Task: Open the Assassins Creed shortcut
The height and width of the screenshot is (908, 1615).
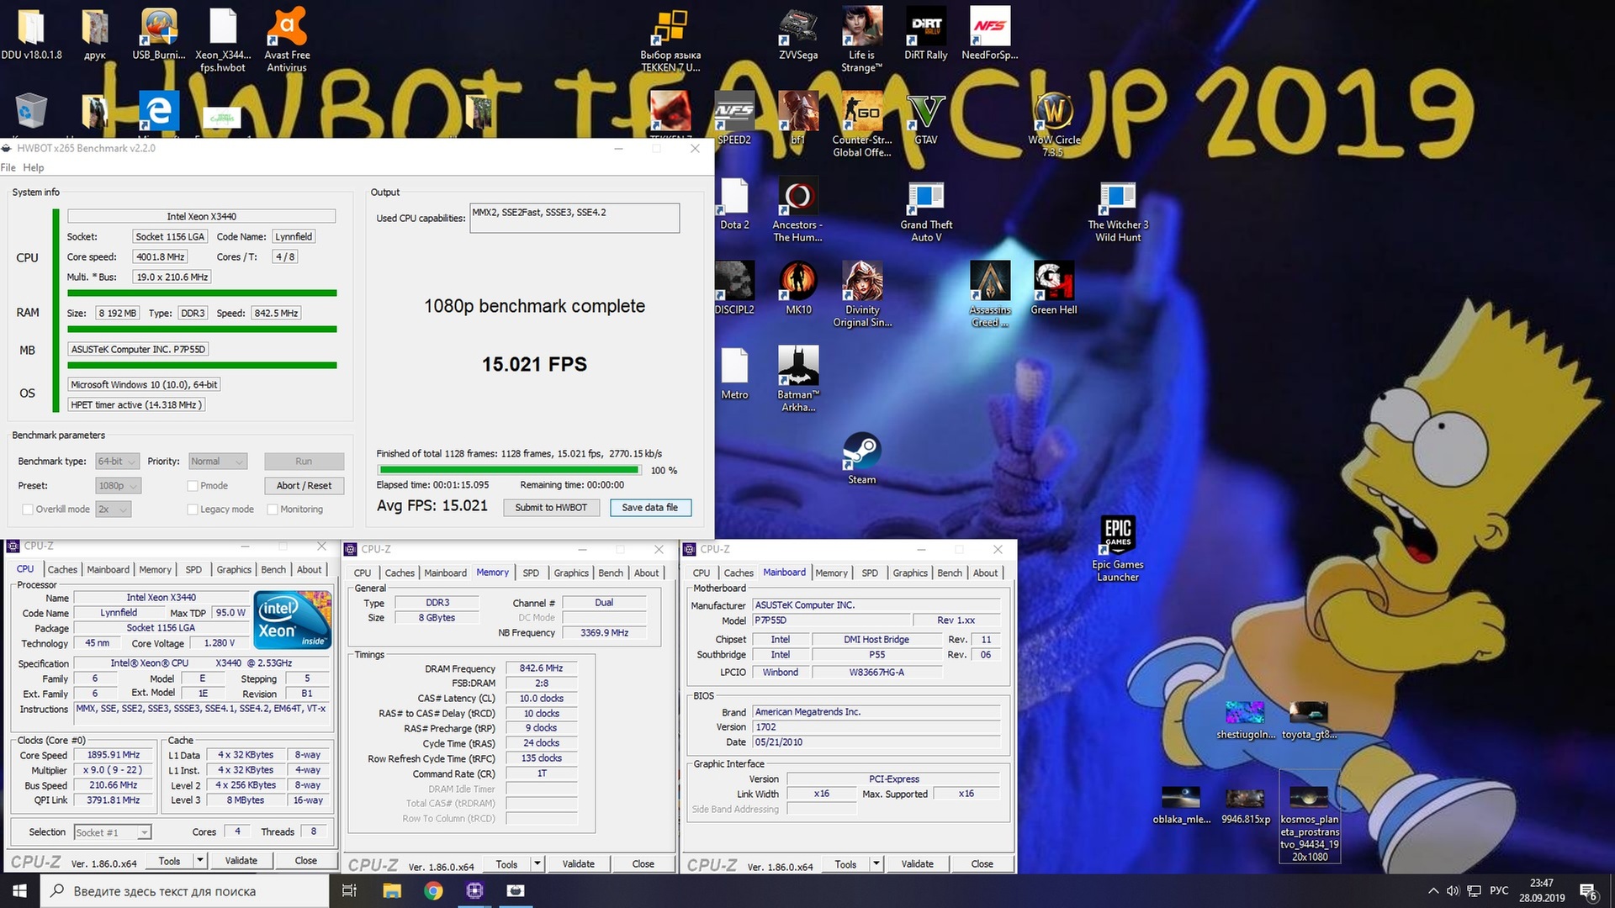Action: click(x=989, y=293)
